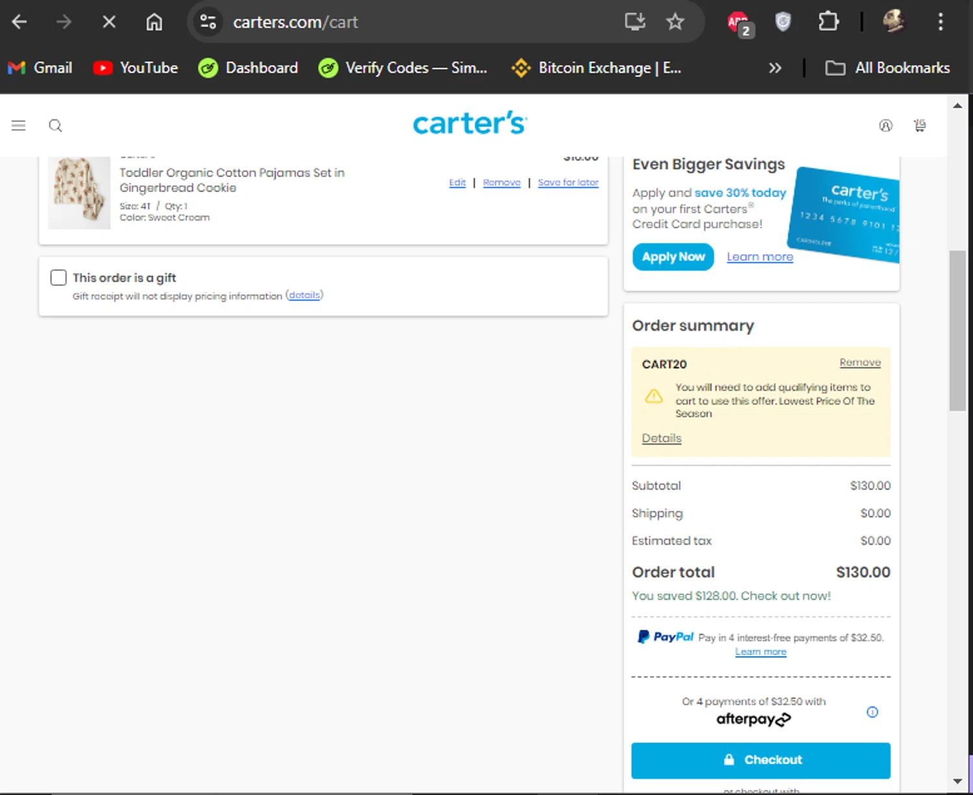Image resolution: width=973 pixels, height=795 pixels.
Task: Open the Gmail bookmark
Action: click(x=40, y=67)
